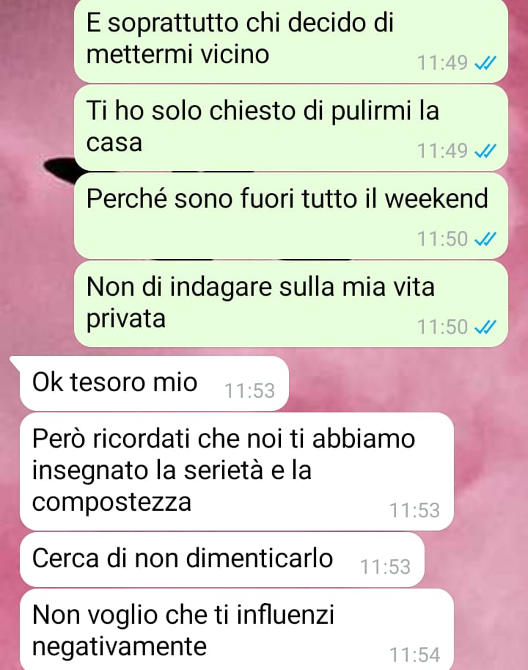Screen dimensions: 528x670
Task: Tap the 11:53 timestamp under 'compostezza'
Action: pyautogui.click(x=415, y=511)
